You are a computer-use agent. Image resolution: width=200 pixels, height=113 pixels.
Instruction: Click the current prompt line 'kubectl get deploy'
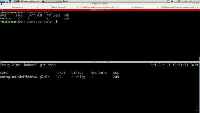(29, 22)
